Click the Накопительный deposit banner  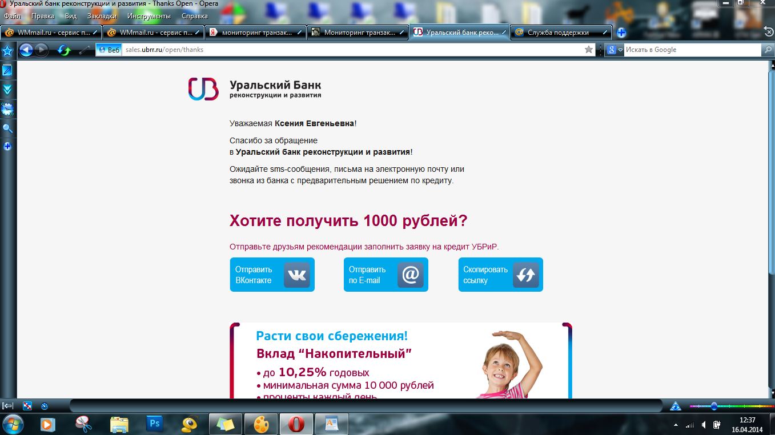tap(401, 361)
